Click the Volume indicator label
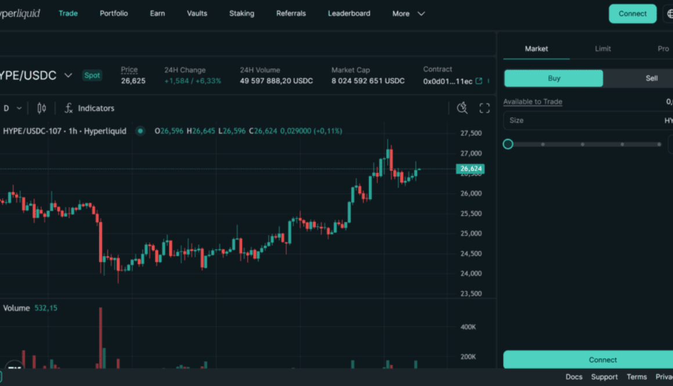 click(16, 308)
